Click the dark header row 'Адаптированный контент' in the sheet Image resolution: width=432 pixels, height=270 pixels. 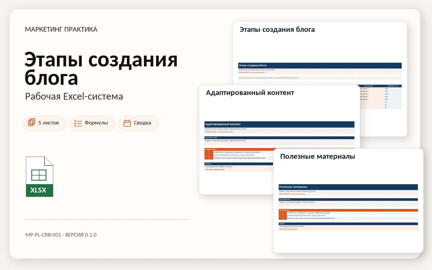279,124
